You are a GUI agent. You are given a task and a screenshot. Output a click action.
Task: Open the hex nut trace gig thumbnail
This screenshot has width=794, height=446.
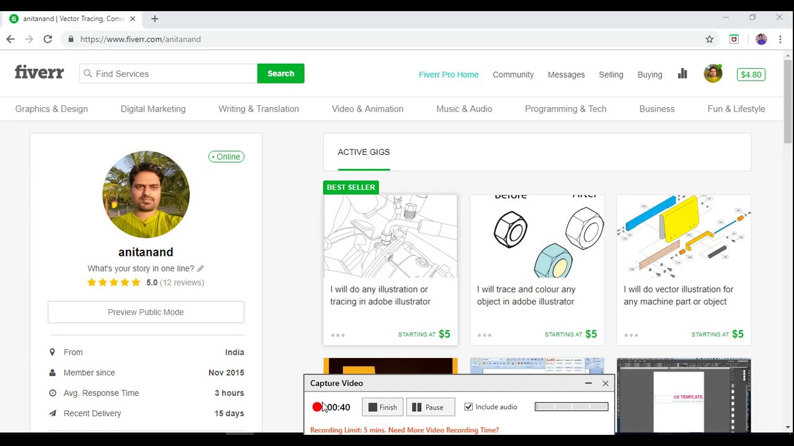click(537, 236)
